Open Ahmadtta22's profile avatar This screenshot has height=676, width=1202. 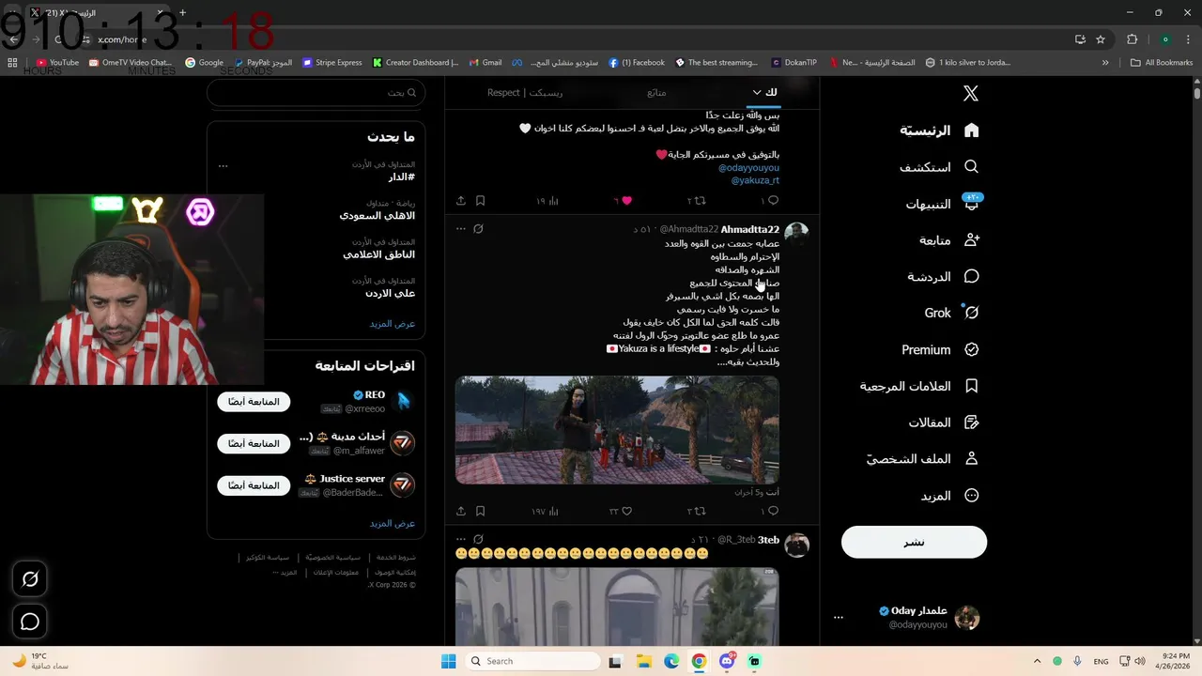click(x=796, y=234)
